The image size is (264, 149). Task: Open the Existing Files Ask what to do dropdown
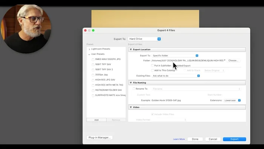point(176,76)
